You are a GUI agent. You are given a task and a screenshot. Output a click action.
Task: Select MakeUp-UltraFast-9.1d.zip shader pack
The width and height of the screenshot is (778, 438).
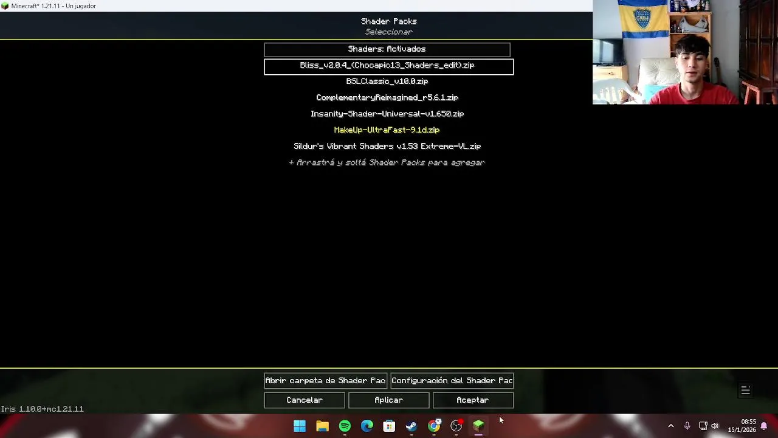coord(387,130)
